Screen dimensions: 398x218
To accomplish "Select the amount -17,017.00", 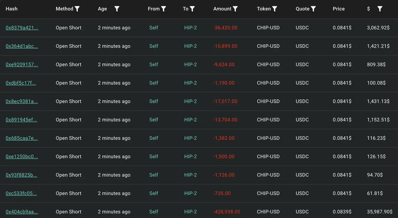I will click(x=225, y=102).
